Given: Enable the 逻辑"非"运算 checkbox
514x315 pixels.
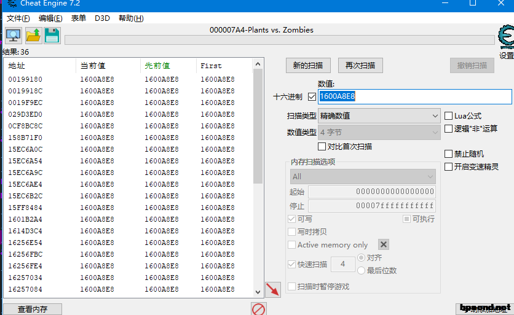Looking at the screenshot, I should 448,129.
